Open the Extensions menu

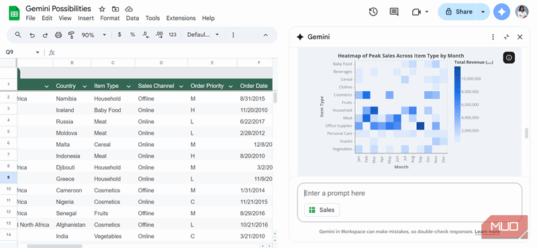(x=181, y=18)
